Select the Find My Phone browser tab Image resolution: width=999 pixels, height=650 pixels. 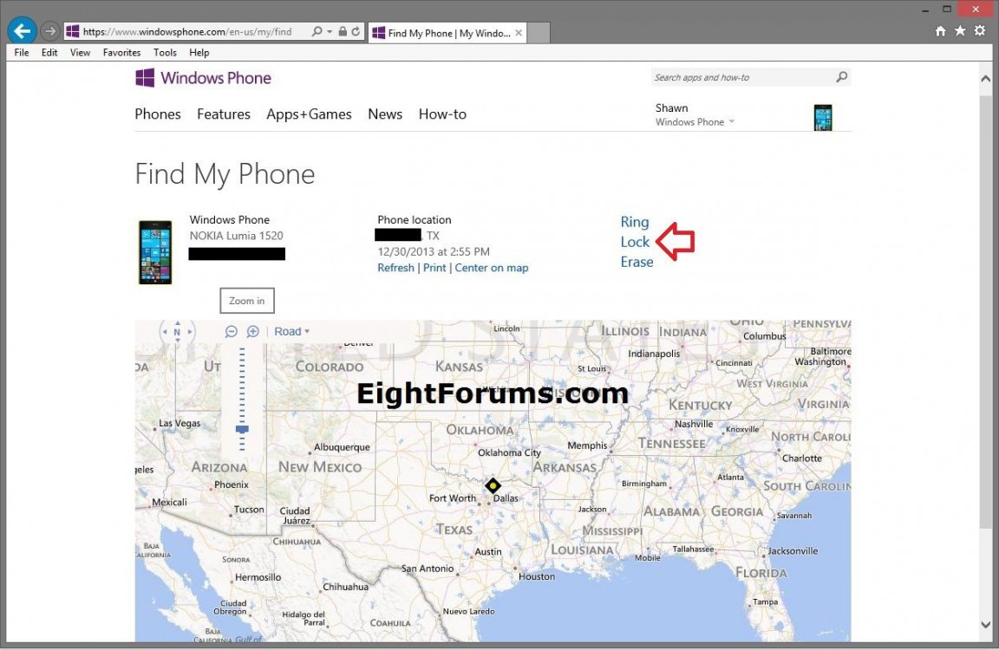point(447,33)
